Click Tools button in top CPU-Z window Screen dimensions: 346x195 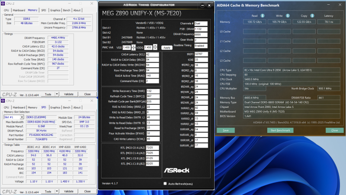point(48,94)
